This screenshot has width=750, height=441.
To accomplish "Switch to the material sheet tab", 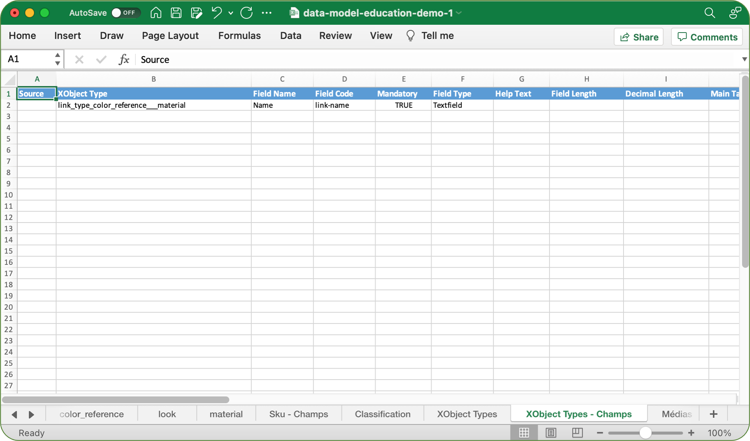I will click(226, 414).
